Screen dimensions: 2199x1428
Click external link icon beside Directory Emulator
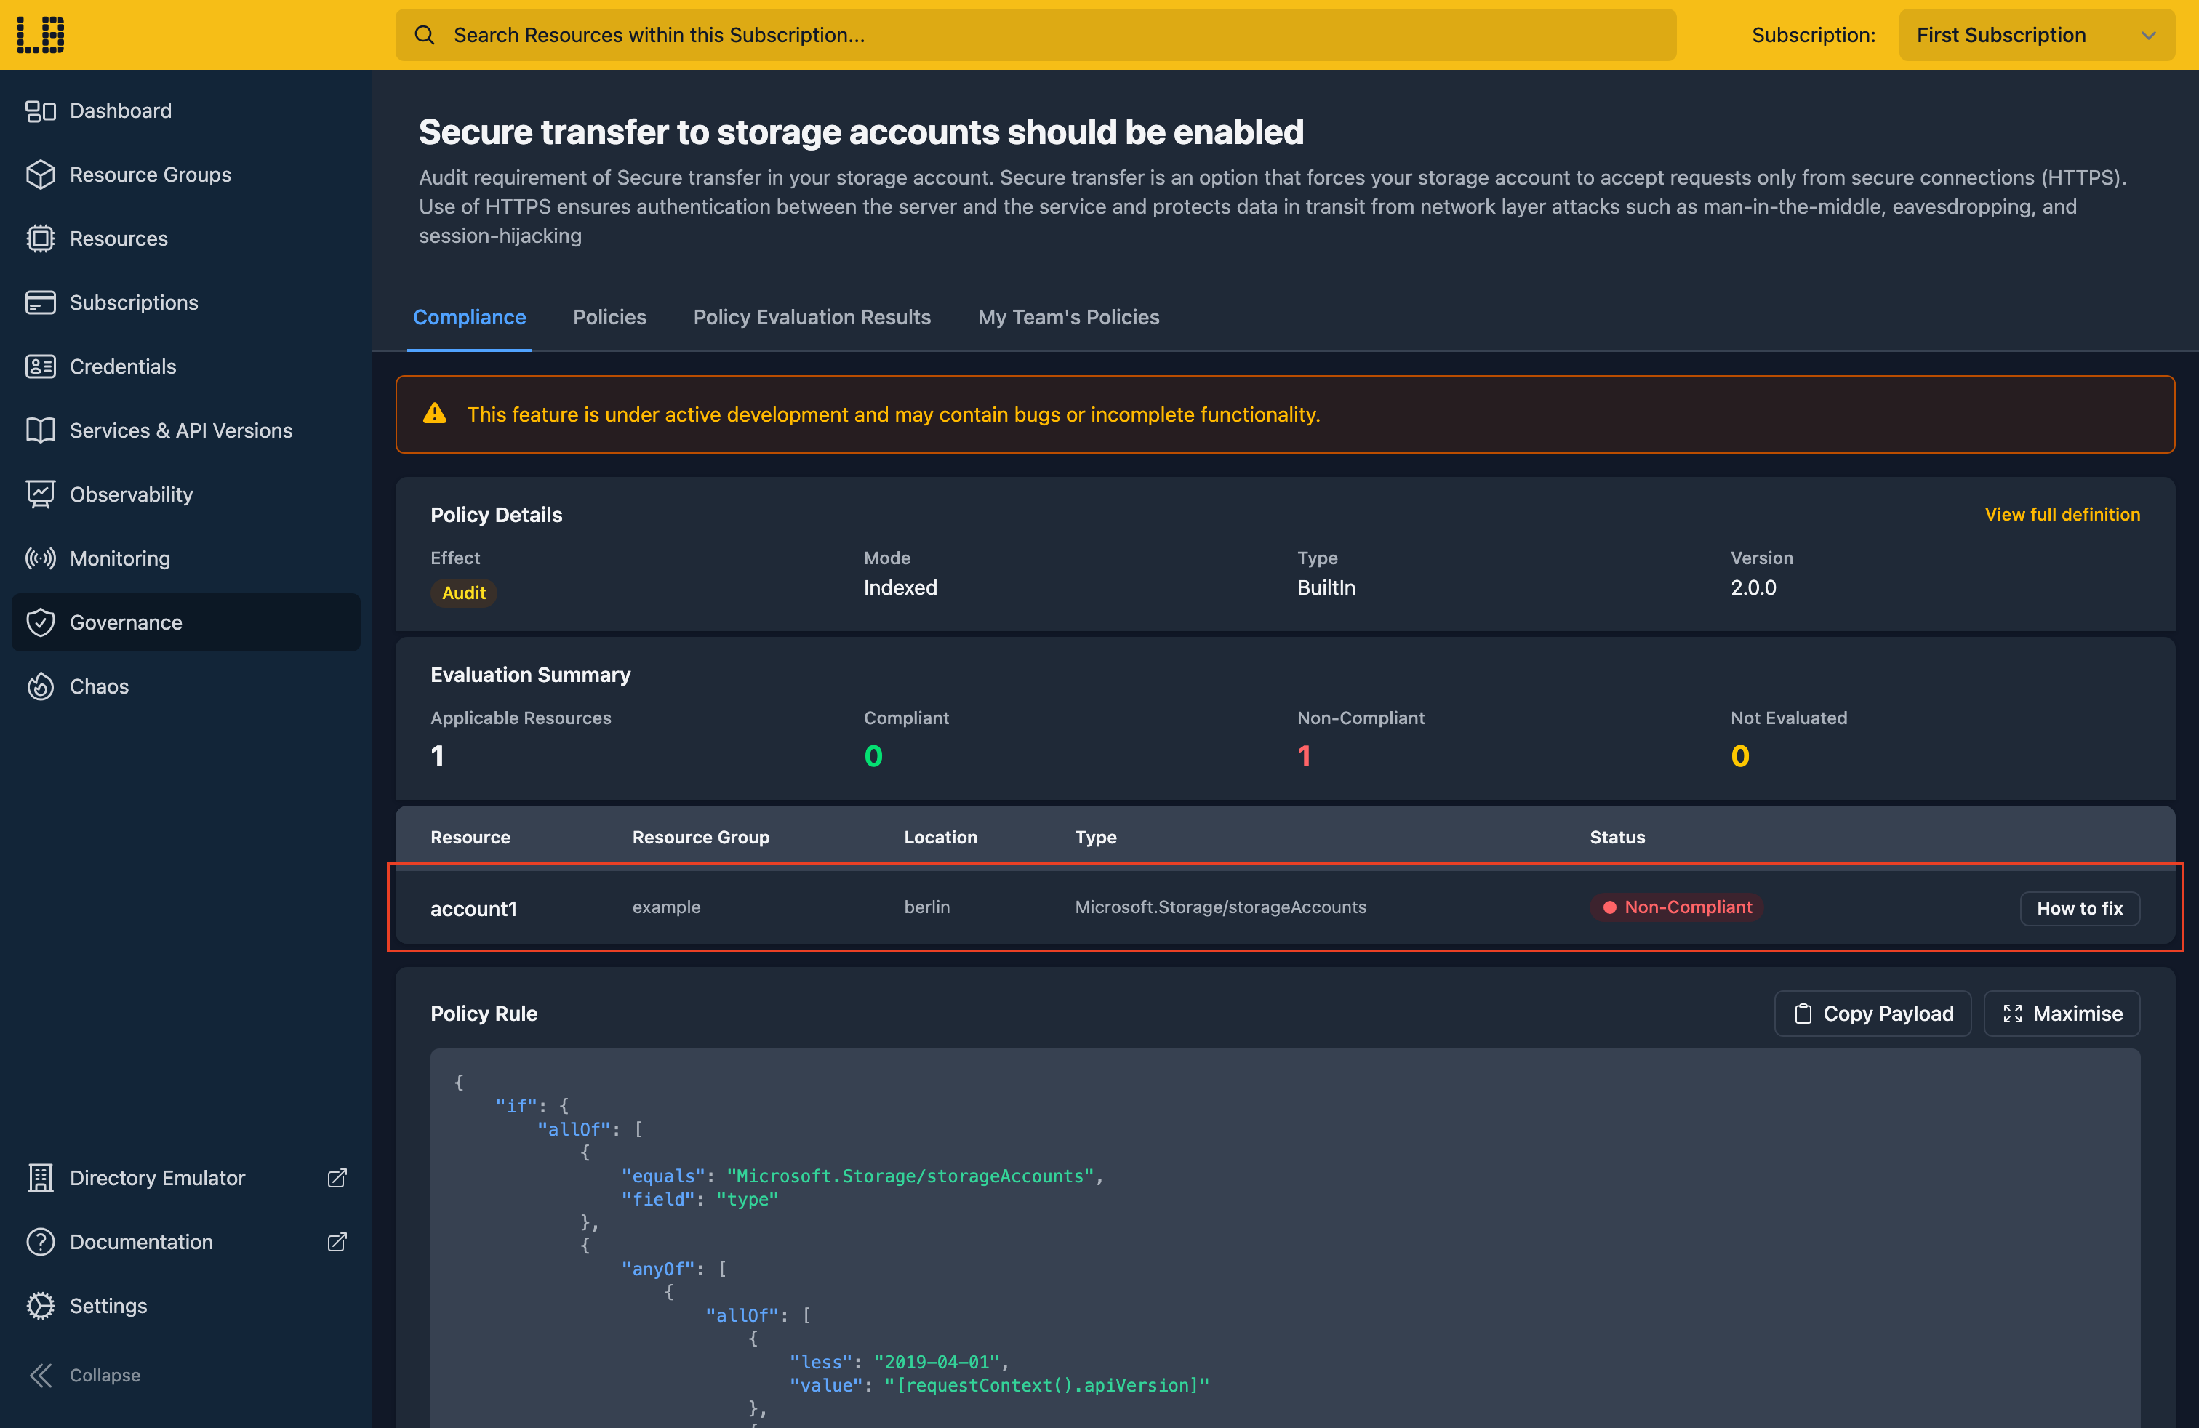337,1178
